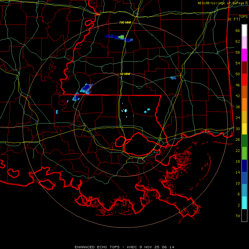Image resolution: width=249 pixels, height=249 pixels.
Task: Click the '66' legend value
Action: click(238, 30)
